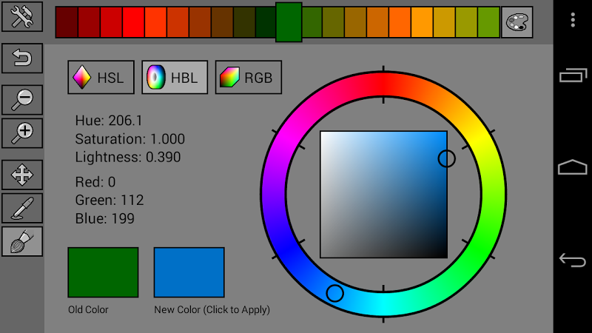This screenshot has height=333, width=592.
Task: Select the paintbrush tool
Action: pos(22,242)
